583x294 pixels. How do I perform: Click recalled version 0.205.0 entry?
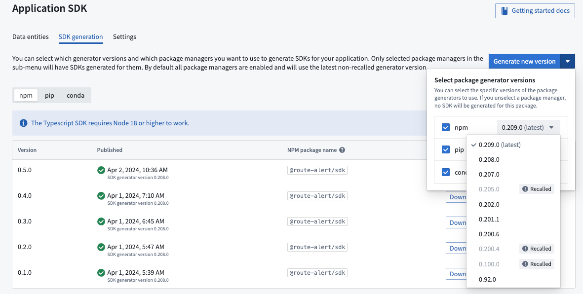coord(513,189)
